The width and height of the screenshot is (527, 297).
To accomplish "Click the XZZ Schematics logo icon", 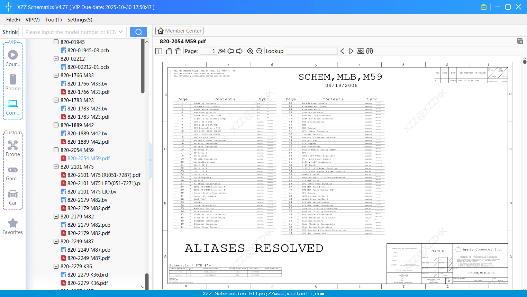I will pyautogui.click(x=8, y=7).
